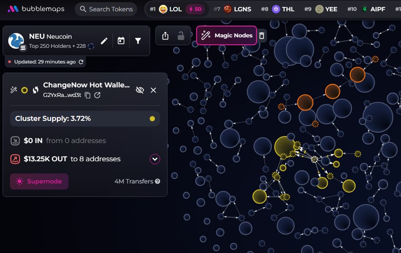Viewport: 401px width, 253px height.
Task: Click the yellow ring cluster icon
Action: point(25,90)
